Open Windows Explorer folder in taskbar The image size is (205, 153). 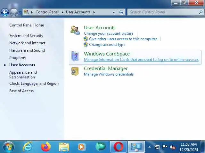click(x=64, y=147)
